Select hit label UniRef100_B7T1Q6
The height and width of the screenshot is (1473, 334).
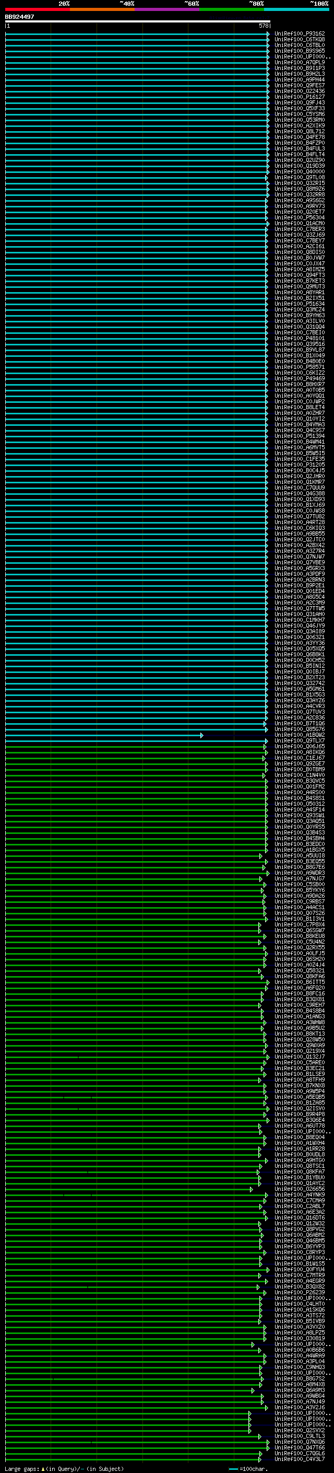(300, 723)
